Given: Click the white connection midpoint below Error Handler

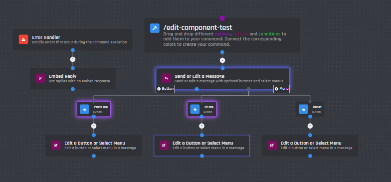Looking at the screenshot, I should [x=73, y=59].
